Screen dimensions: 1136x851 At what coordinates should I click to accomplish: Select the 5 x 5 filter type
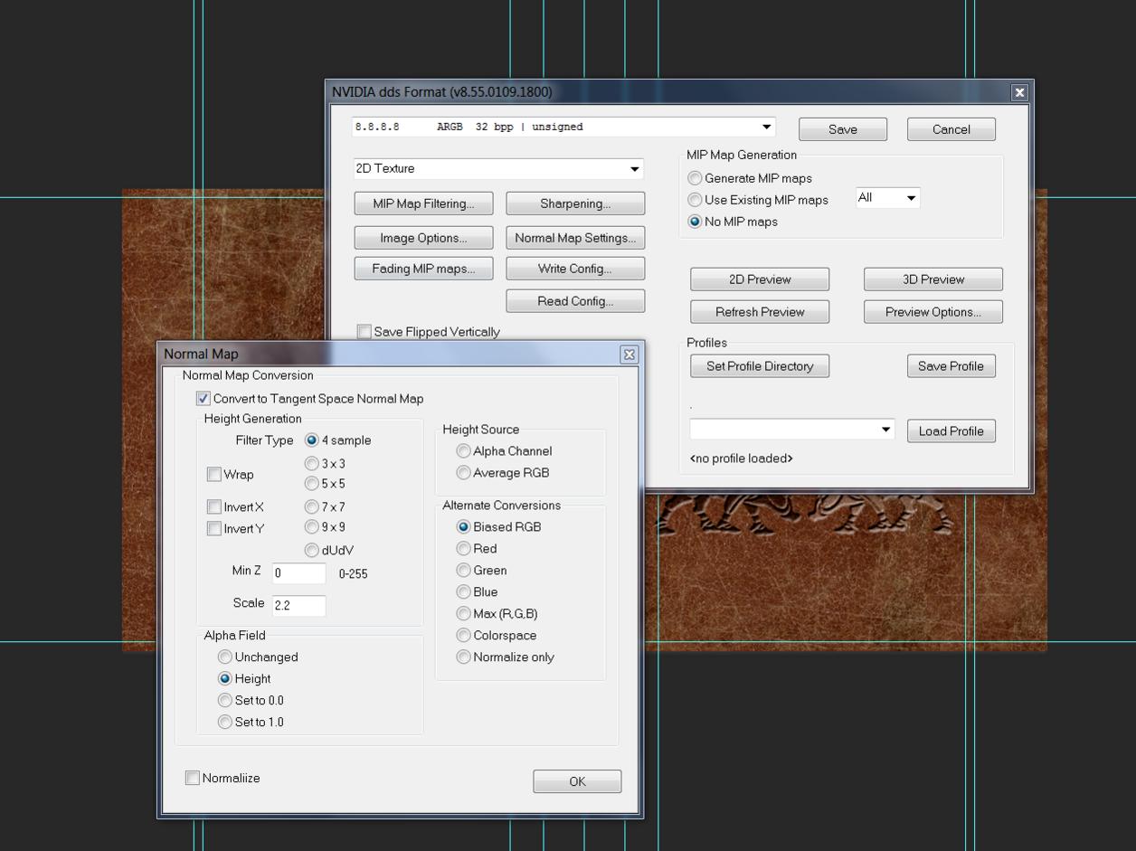[312, 484]
